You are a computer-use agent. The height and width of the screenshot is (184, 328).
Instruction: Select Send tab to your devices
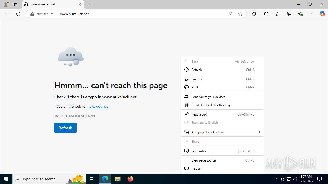222,97
